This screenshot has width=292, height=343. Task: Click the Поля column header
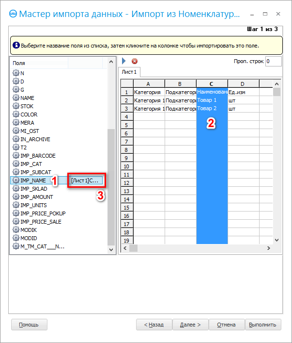(x=39, y=63)
